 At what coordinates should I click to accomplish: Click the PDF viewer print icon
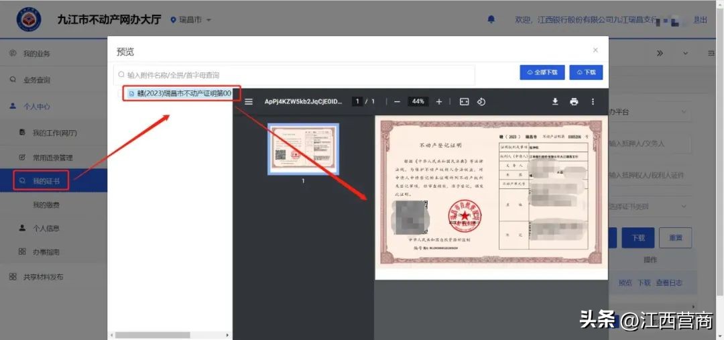tap(574, 102)
